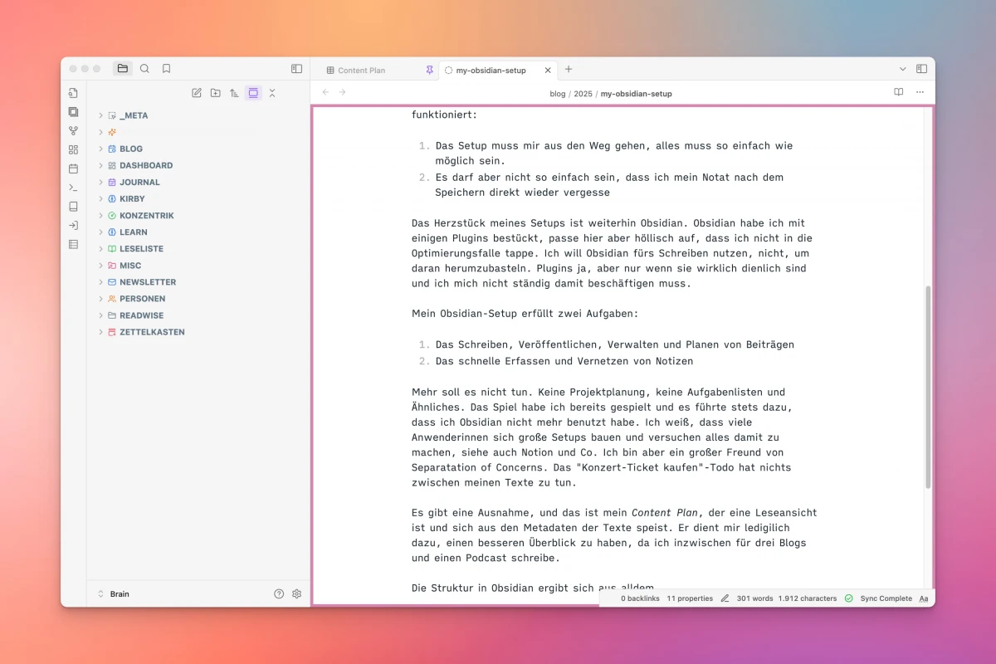Open the dashboard grid ribbon icon
Image resolution: width=996 pixels, height=664 pixels.
(73, 149)
